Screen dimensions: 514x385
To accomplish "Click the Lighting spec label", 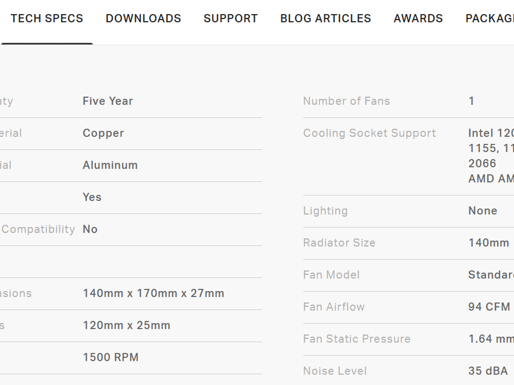I will pyautogui.click(x=325, y=211).
